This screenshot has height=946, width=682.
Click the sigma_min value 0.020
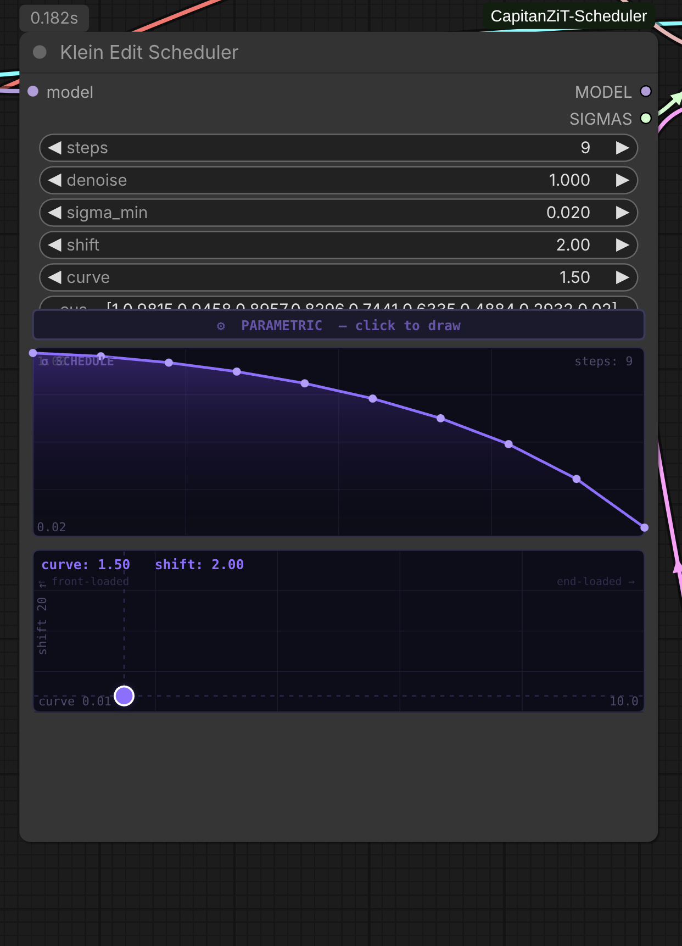[x=568, y=213]
